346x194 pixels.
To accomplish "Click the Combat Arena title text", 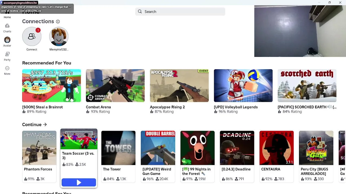I will pyautogui.click(x=98, y=107).
